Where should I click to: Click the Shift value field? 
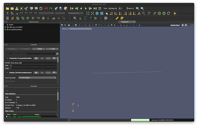point(34,66)
